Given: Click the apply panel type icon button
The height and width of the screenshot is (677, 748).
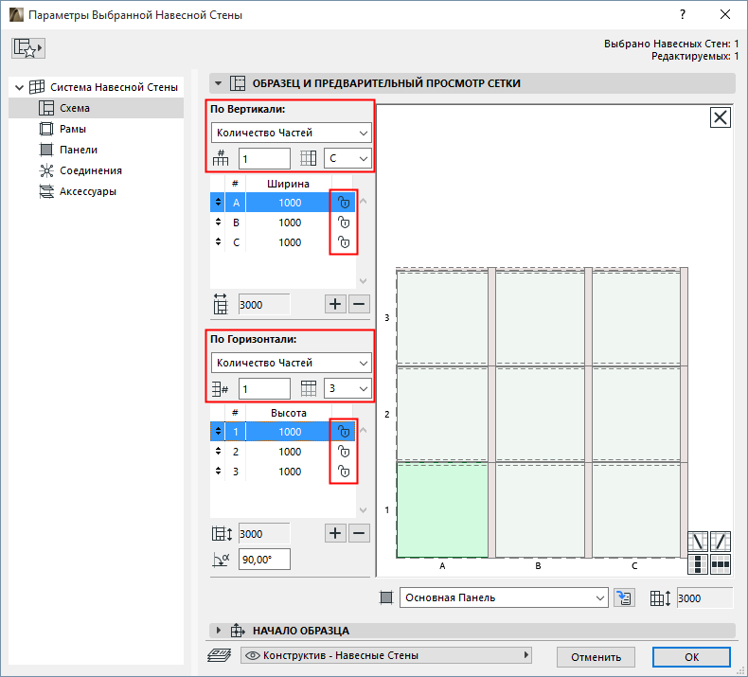Looking at the screenshot, I should coord(624,597).
